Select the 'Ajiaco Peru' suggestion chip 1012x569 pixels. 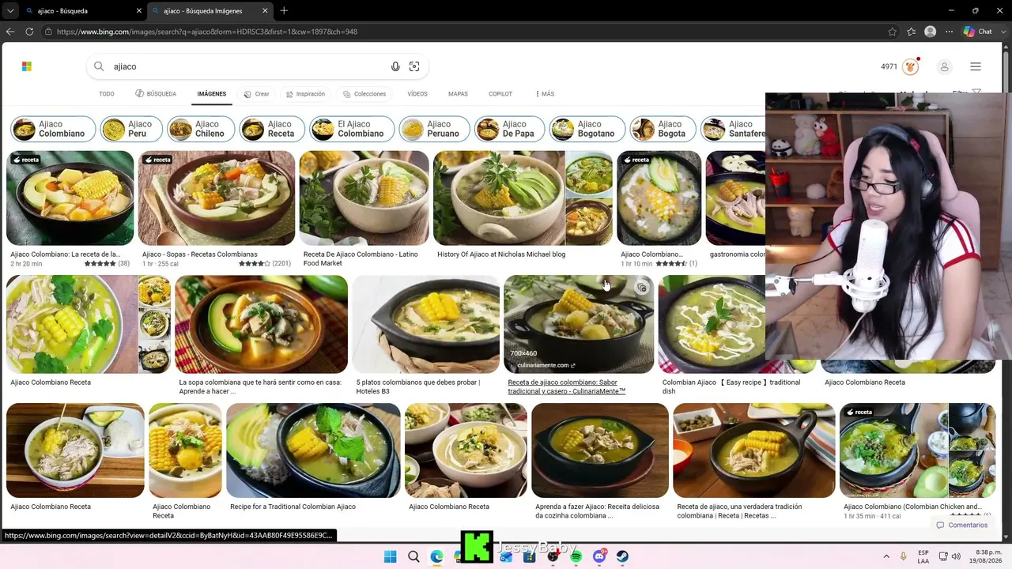point(131,129)
